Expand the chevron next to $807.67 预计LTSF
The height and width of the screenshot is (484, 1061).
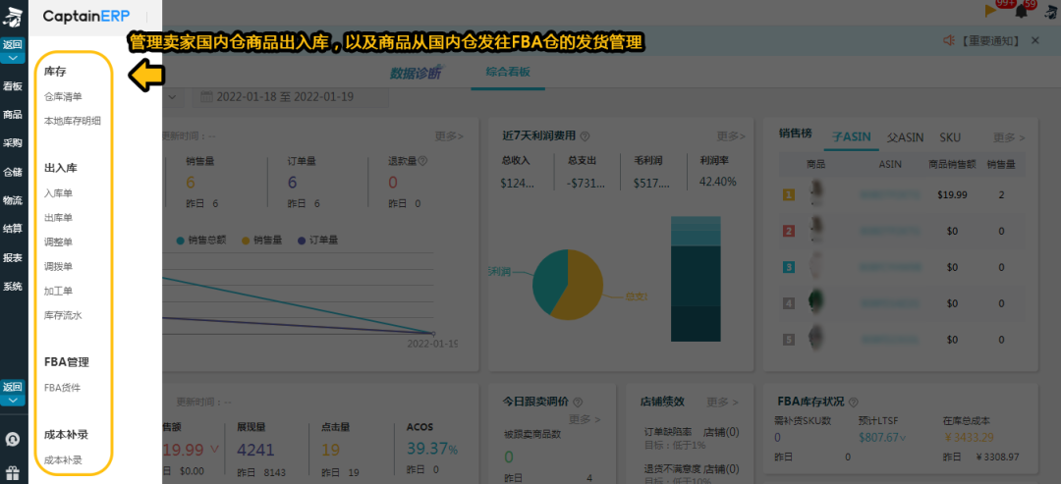tap(904, 438)
